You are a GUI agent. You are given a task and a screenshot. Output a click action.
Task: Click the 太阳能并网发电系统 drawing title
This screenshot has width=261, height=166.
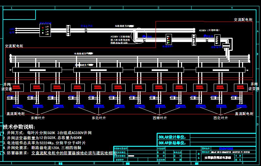[x=218, y=158]
